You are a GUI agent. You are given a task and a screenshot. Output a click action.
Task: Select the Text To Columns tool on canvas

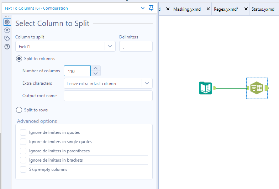(256, 88)
